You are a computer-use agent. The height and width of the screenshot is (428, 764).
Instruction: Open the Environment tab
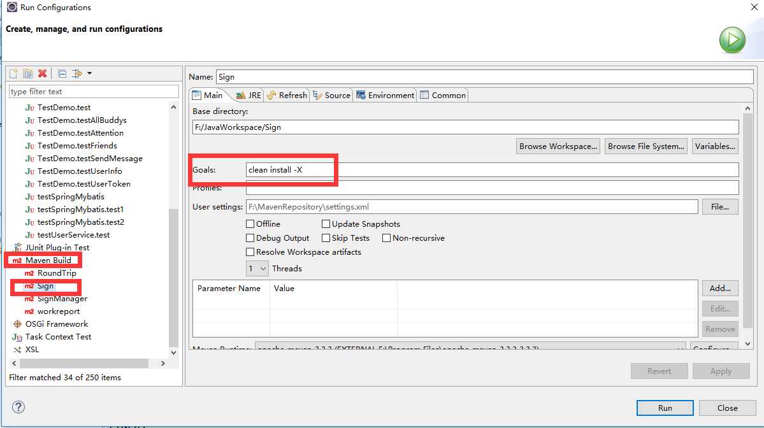(385, 96)
